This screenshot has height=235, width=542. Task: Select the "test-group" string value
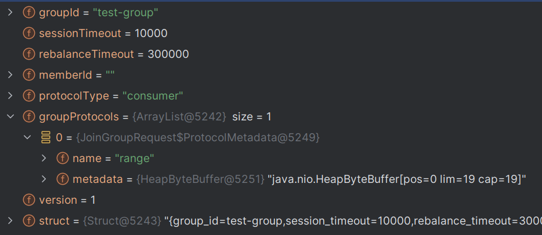(125, 13)
